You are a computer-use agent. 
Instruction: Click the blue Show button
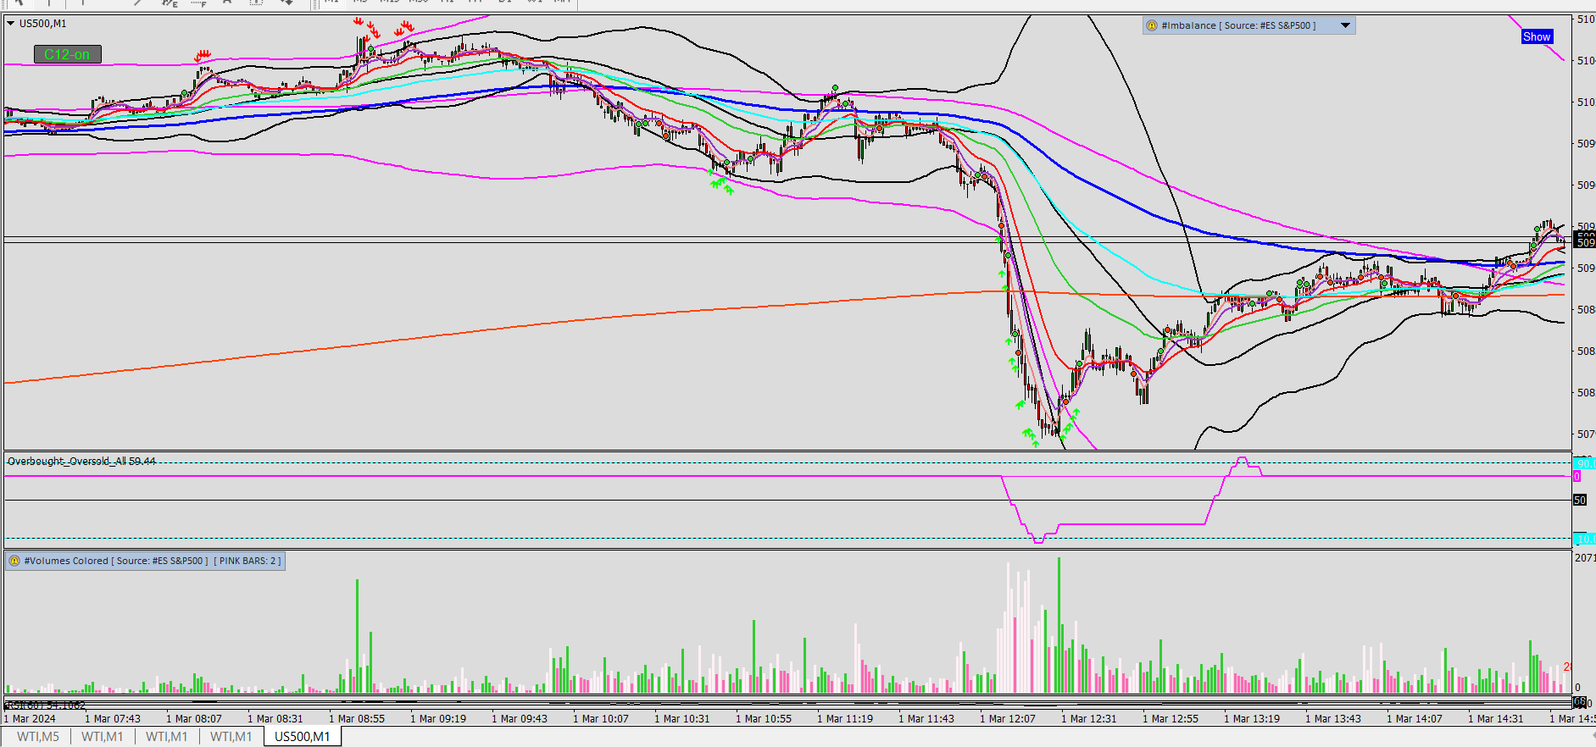1537,36
